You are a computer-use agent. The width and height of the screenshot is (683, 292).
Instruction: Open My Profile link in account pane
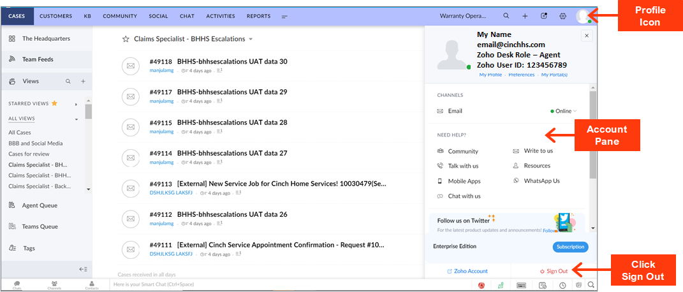[x=490, y=75]
